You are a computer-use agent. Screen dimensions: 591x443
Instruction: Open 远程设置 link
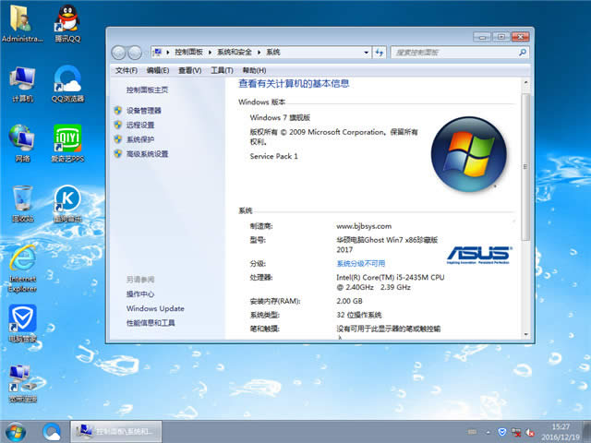coord(140,126)
